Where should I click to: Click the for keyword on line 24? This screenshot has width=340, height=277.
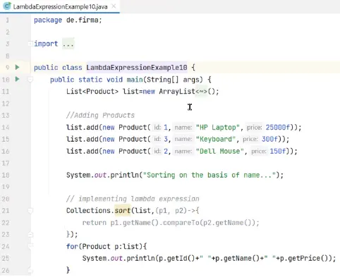(x=72, y=247)
